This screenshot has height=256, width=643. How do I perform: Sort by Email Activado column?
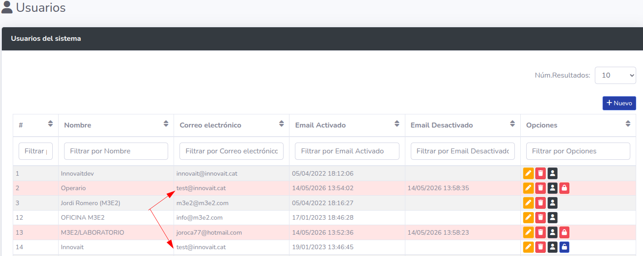(x=397, y=123)
